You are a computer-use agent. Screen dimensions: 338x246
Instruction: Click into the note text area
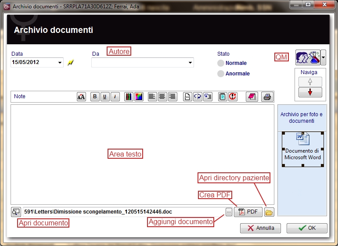pos(142,154)
